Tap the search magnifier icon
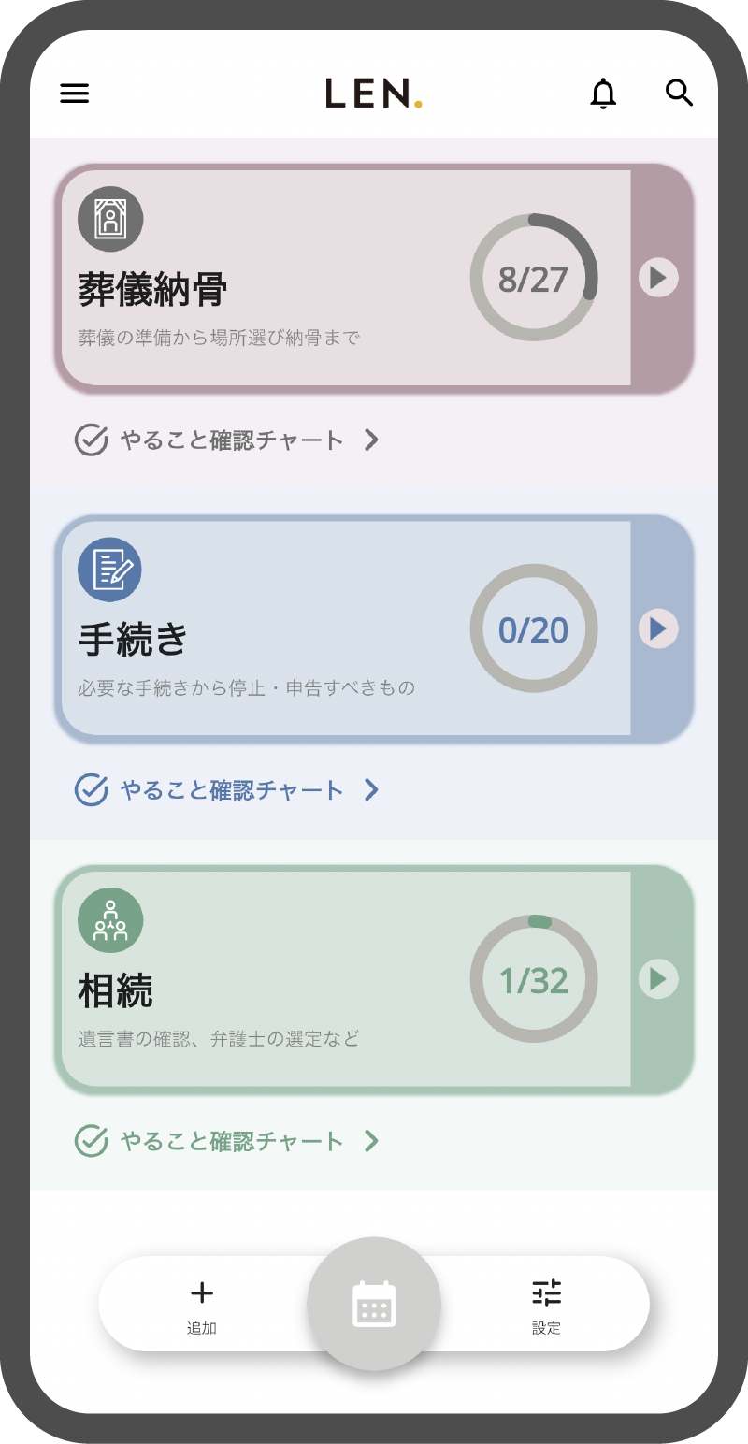Image resolution: width=748 pixels, height=1444 pixels. point(679,94)
